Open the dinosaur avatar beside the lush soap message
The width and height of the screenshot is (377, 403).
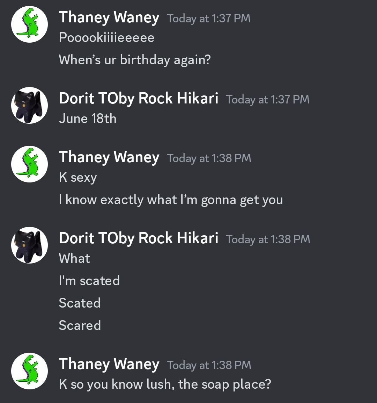(x=29, y=371)
